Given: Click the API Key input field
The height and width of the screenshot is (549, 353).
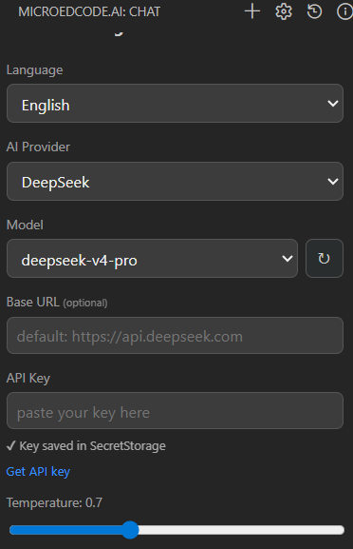Looking at the screenshot, I should tap(175, 411).
